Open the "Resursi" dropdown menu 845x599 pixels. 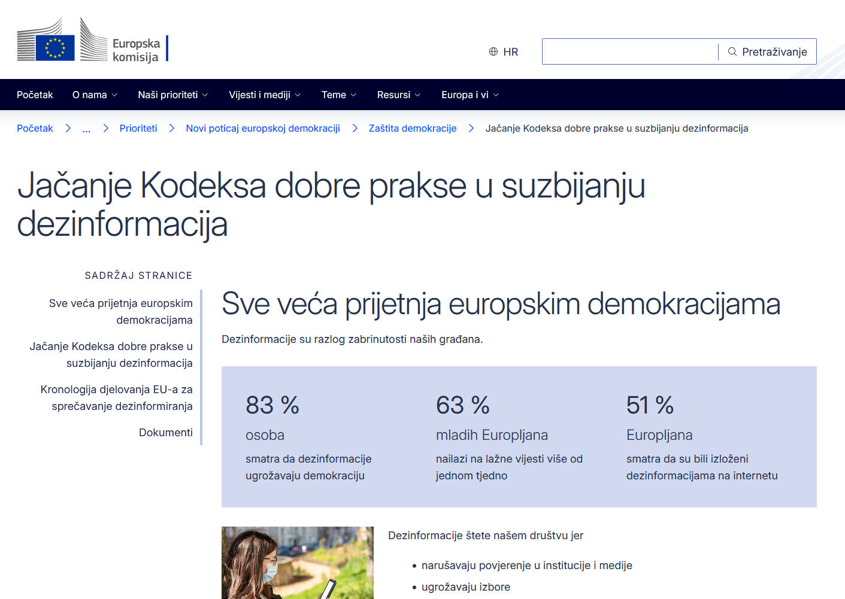(x=398, y=95)
